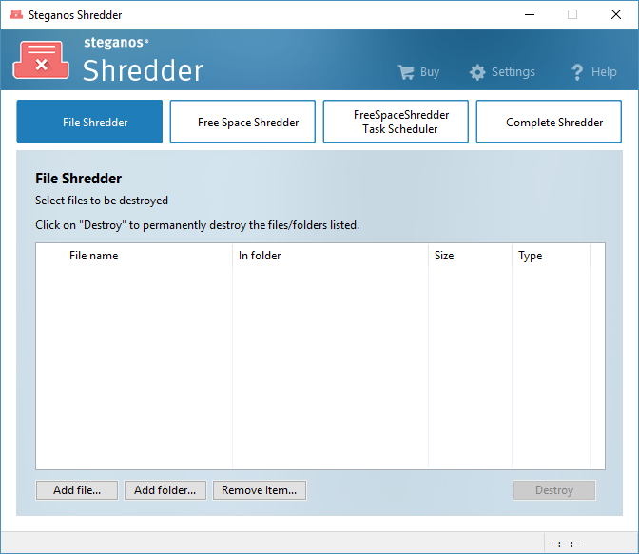Click the bold File Shredder heading

click(78, 179)
